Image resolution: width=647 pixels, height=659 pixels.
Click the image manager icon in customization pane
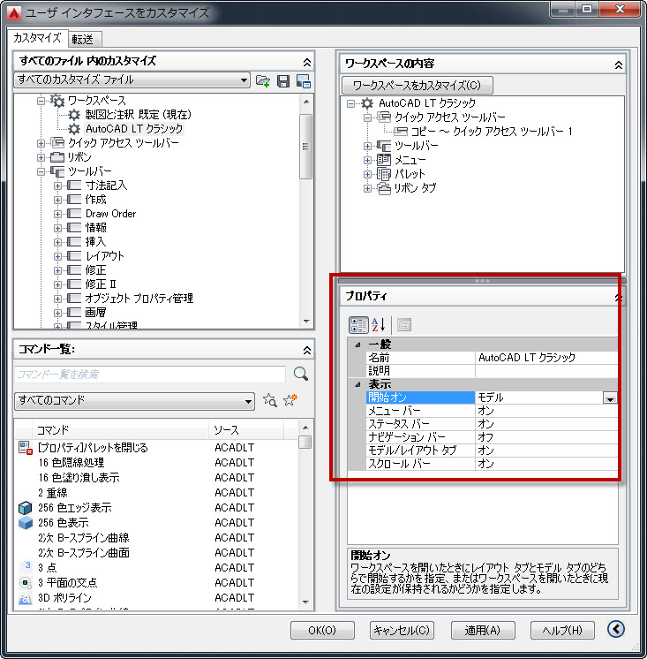coord(303,80)
